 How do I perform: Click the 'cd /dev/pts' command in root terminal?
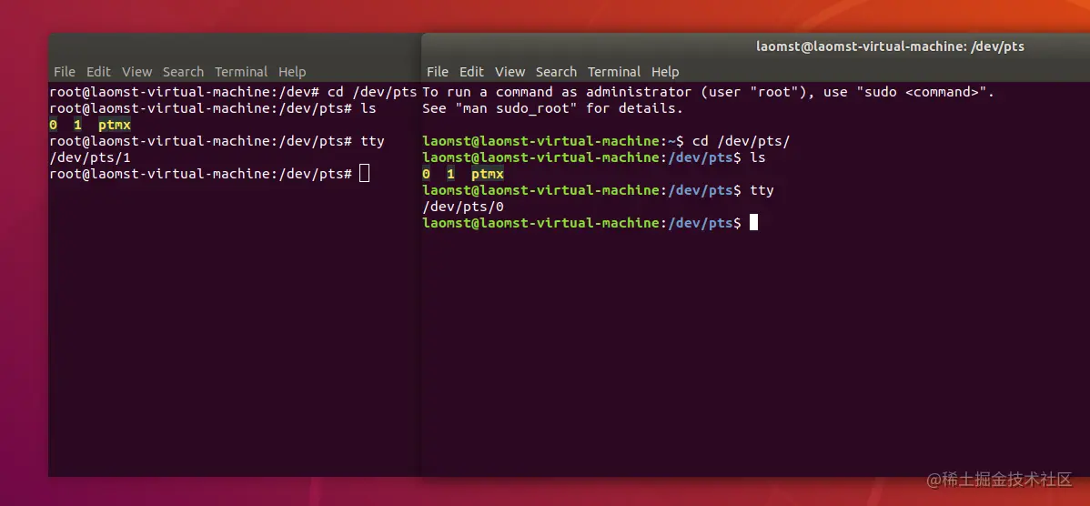point(372,92)
